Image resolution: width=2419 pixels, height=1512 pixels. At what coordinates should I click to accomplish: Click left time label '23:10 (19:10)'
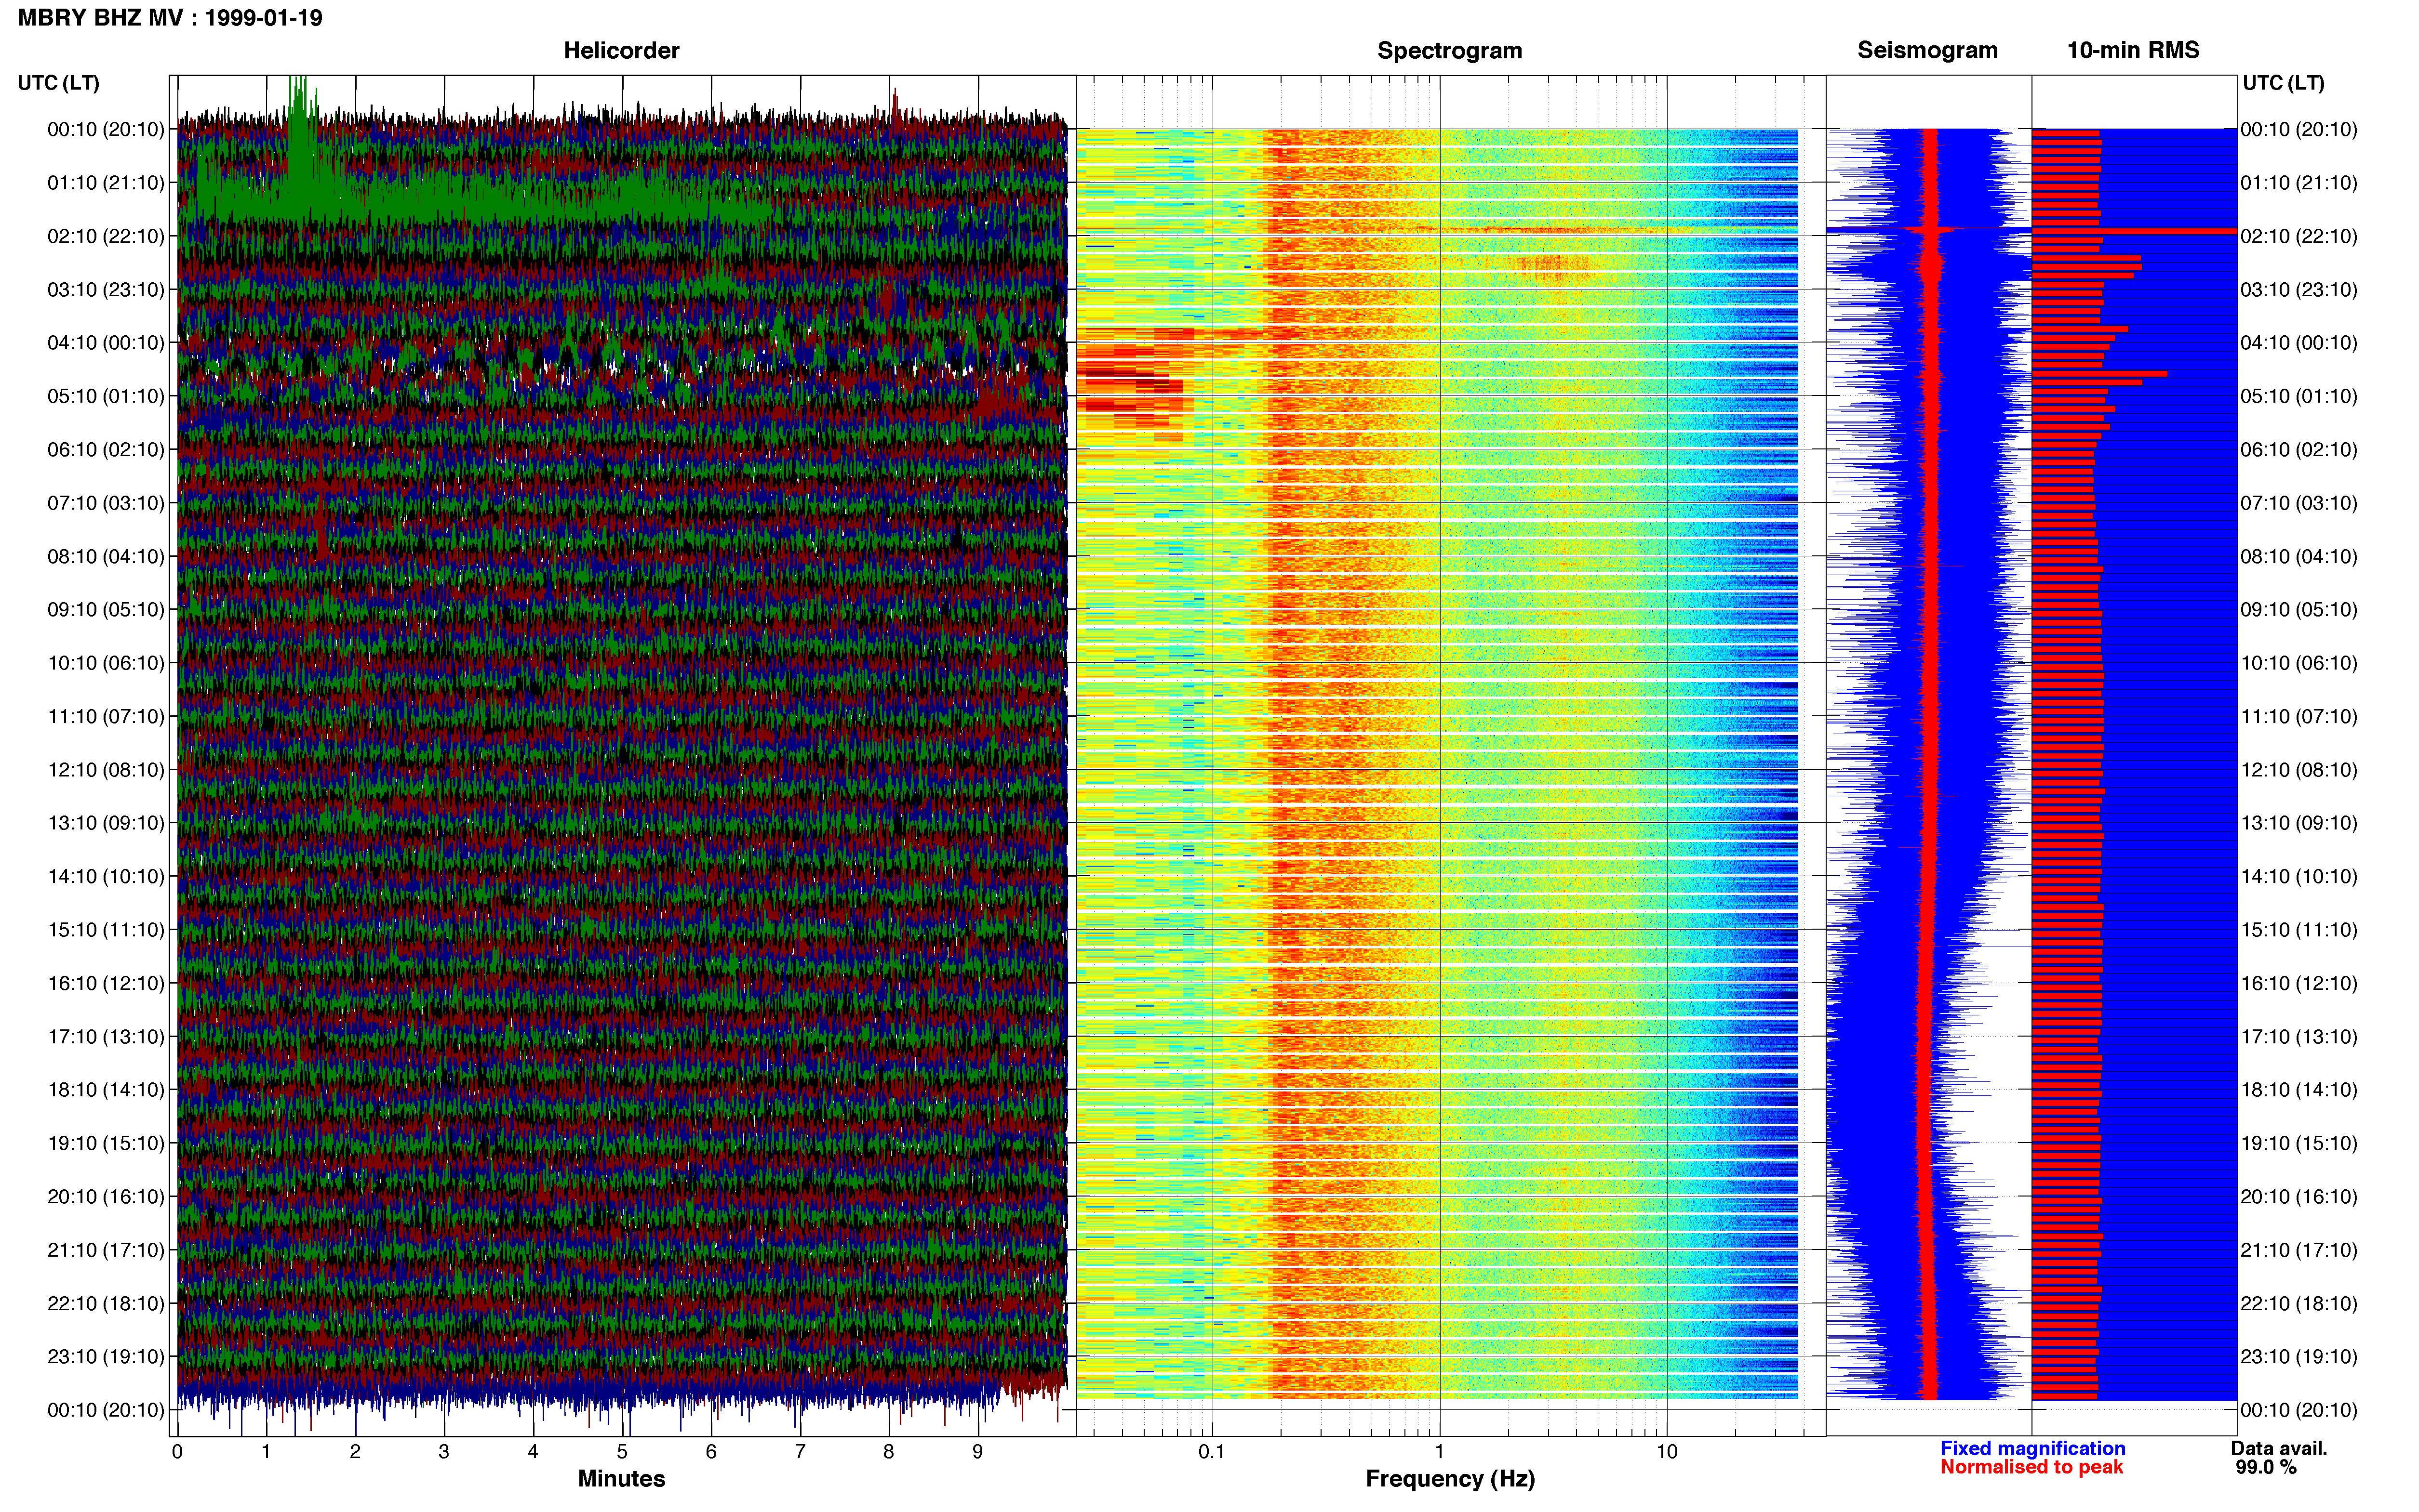(x=106, y=1357)
